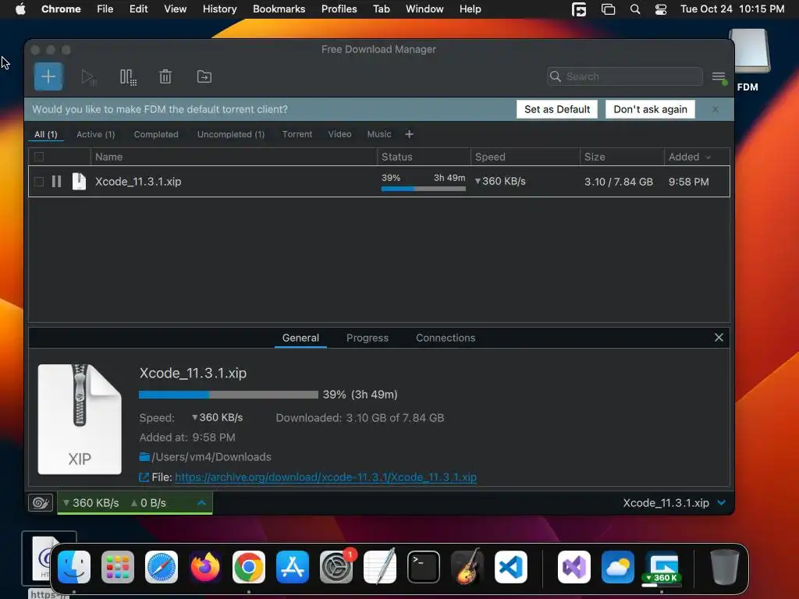Screen dimensions: 799x599
Task: Open System Settings from the Dock
Action: tap(336, 567)
